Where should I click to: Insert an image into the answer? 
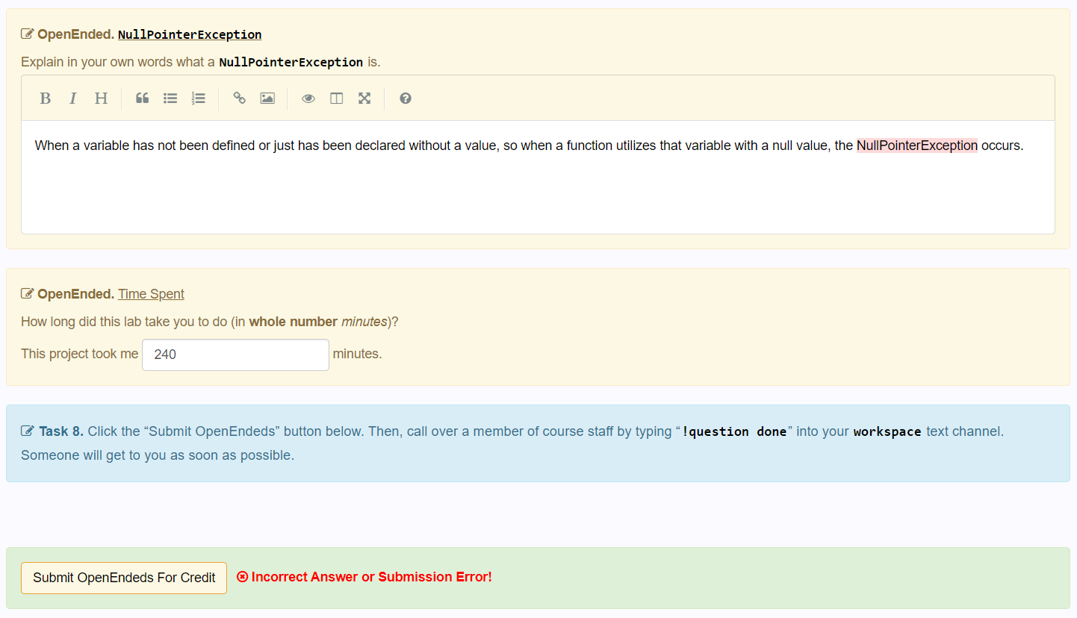pos(267,99)
